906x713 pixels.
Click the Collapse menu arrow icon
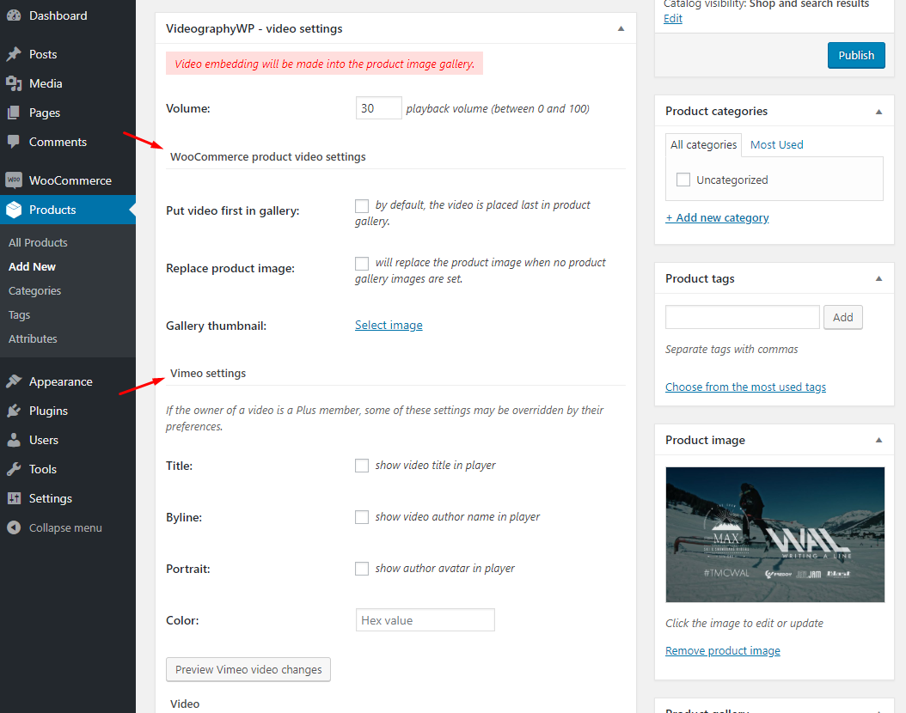click(14, 527)
